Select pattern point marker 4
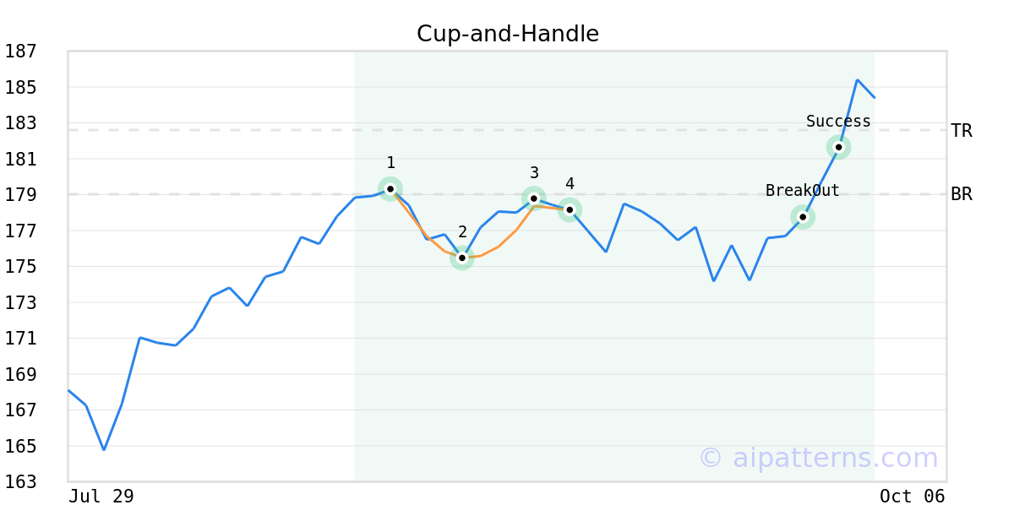Screen dimensions: 1014x532 570,209
